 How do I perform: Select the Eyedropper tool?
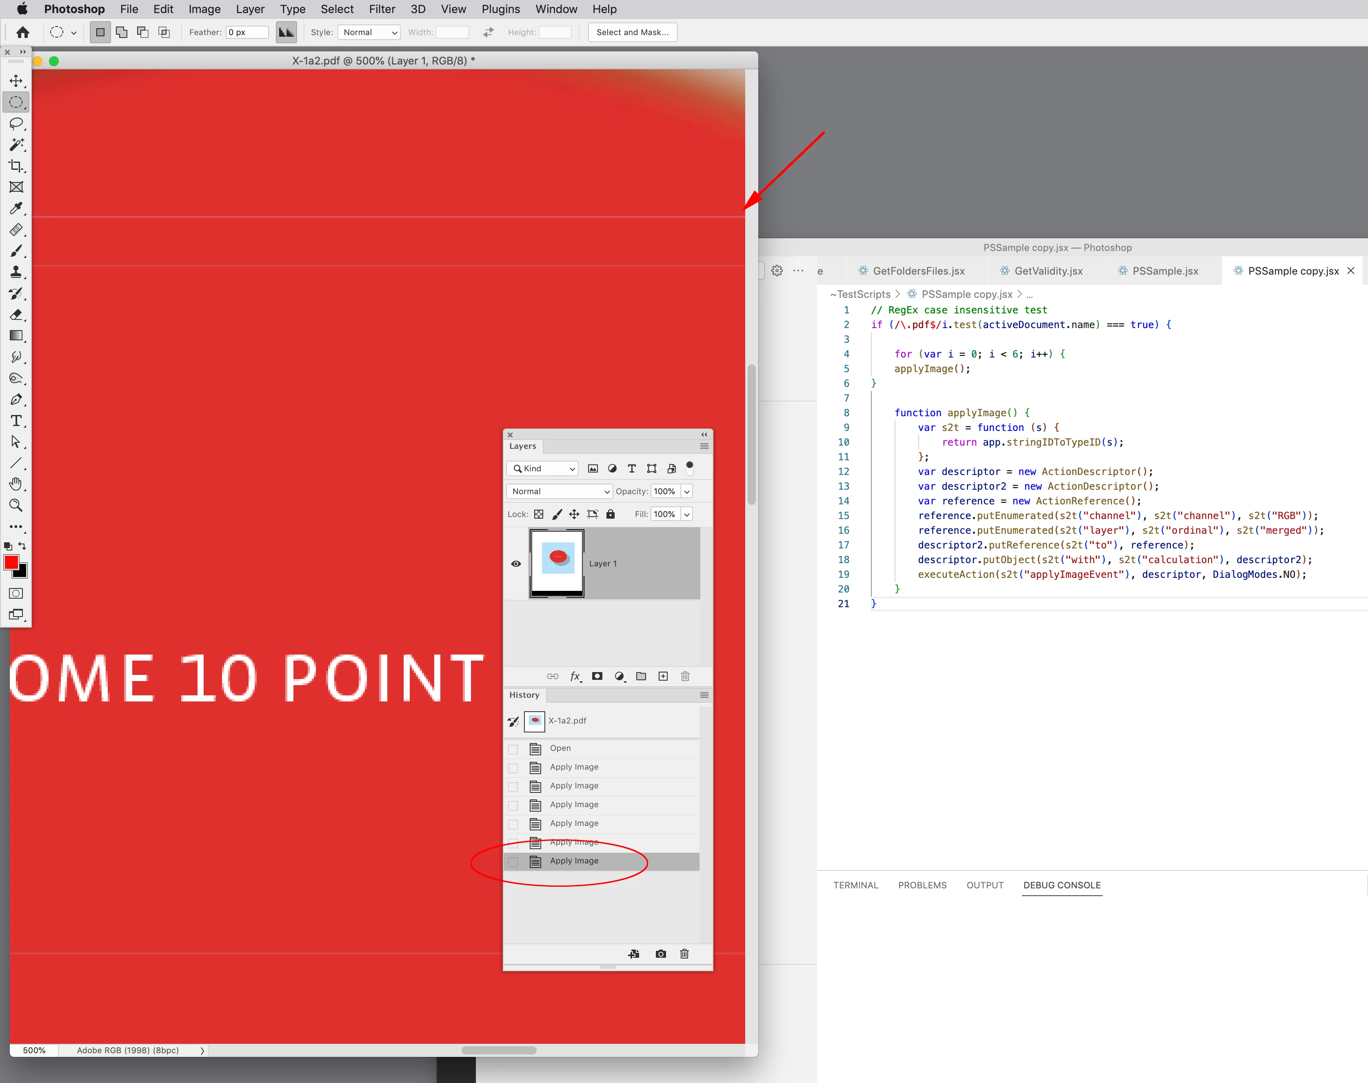(x=16, y=209)
